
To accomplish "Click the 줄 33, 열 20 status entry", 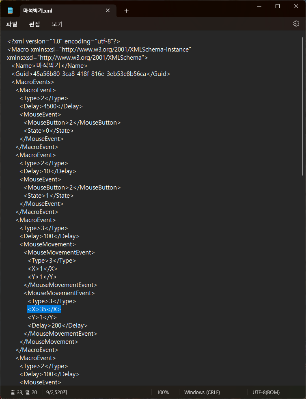I will pos(24,393).
